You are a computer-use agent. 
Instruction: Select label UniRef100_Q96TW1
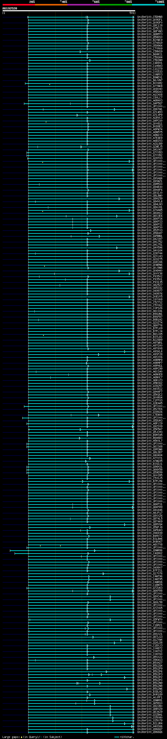150,109
